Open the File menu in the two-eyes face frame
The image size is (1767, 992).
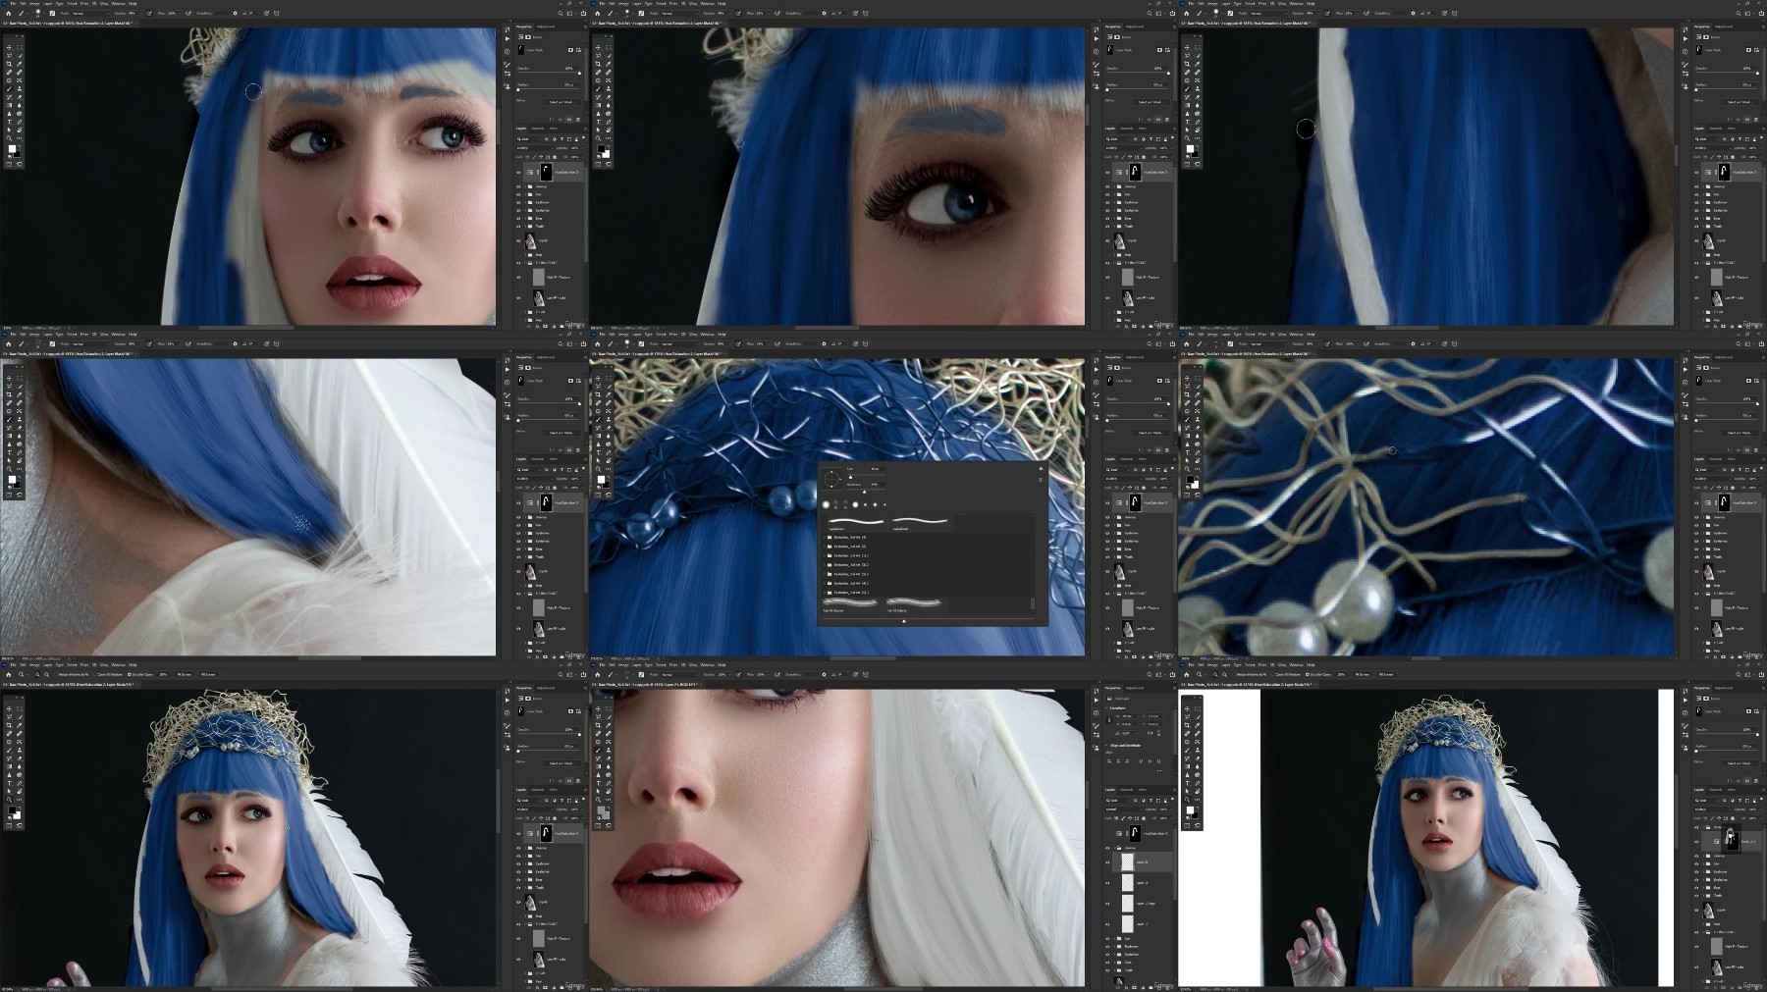coord(13,4)
